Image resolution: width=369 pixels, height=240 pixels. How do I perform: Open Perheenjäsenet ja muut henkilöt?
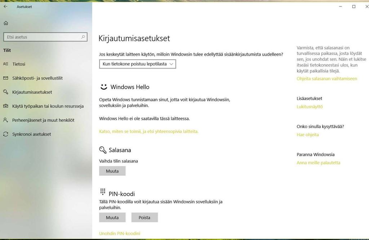[43, 120]
